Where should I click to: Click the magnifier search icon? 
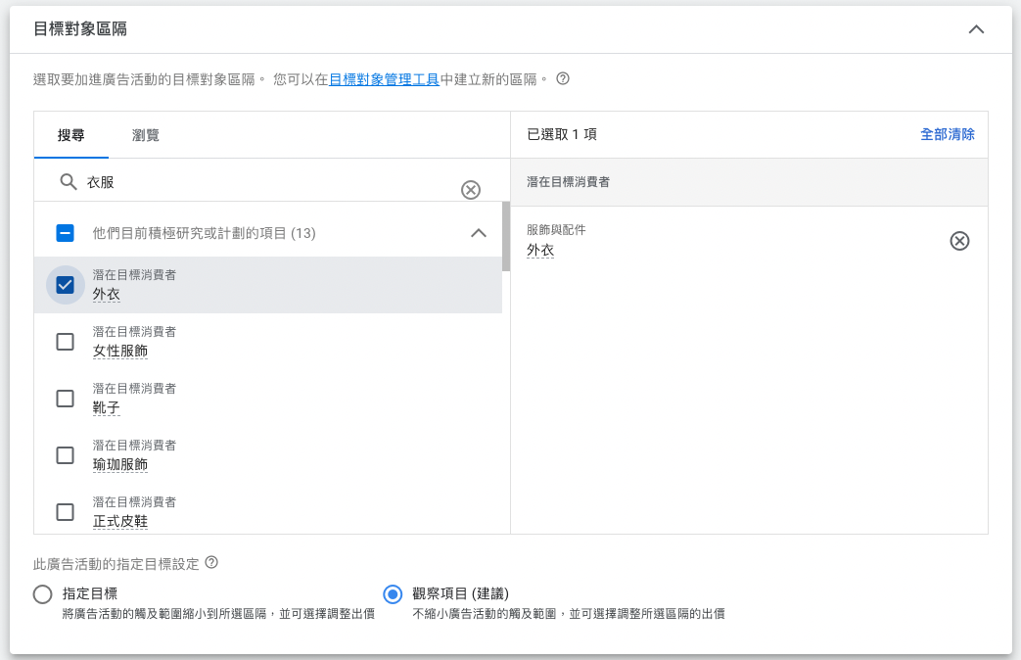[68, 182]
